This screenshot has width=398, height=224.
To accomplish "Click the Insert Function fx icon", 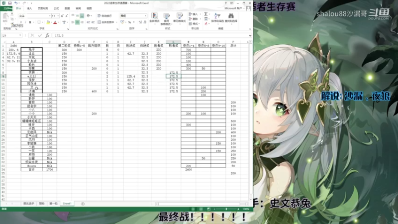I will click(47, 35).
